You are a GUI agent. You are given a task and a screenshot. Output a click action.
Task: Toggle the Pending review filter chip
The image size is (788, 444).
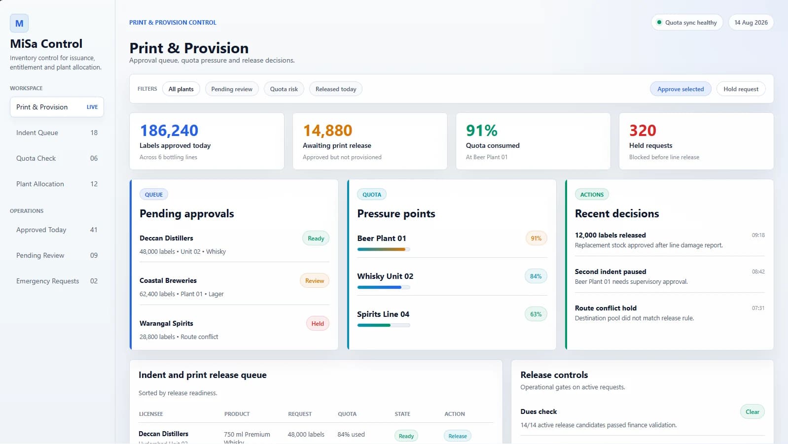point(232,89)
